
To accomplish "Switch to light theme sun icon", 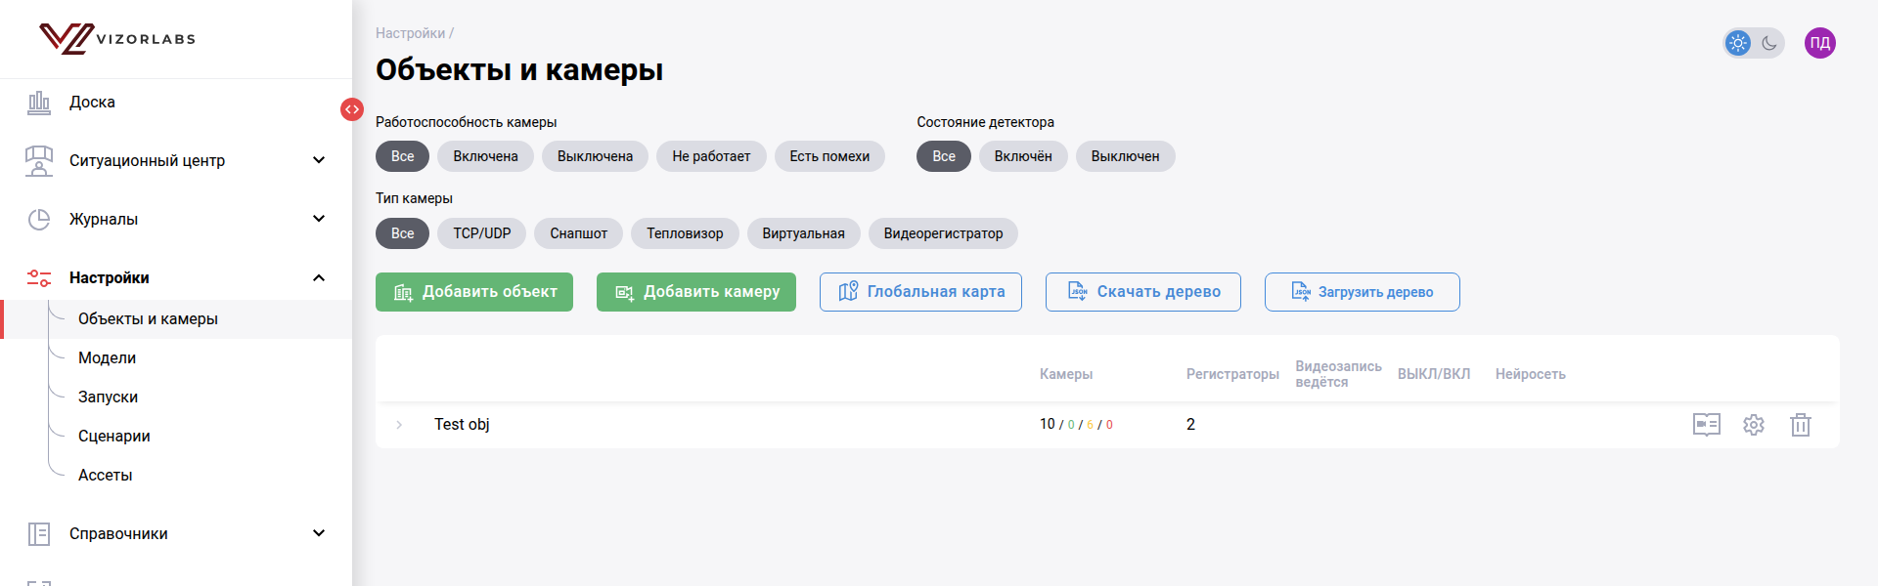I will tap(1738, 43).
